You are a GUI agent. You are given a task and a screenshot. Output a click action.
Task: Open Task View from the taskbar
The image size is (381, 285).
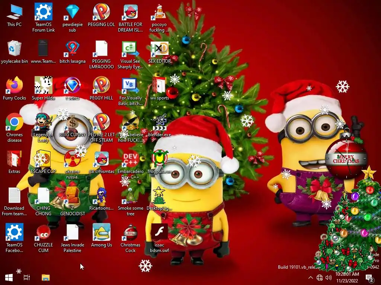[27, 278]
